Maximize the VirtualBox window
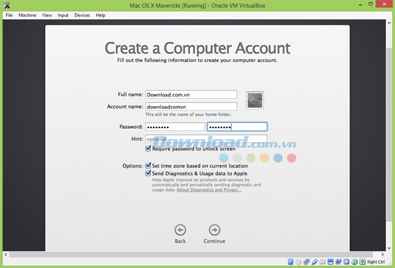The width and height of the screenshot is (395, 268). click(x=370, y=4)
